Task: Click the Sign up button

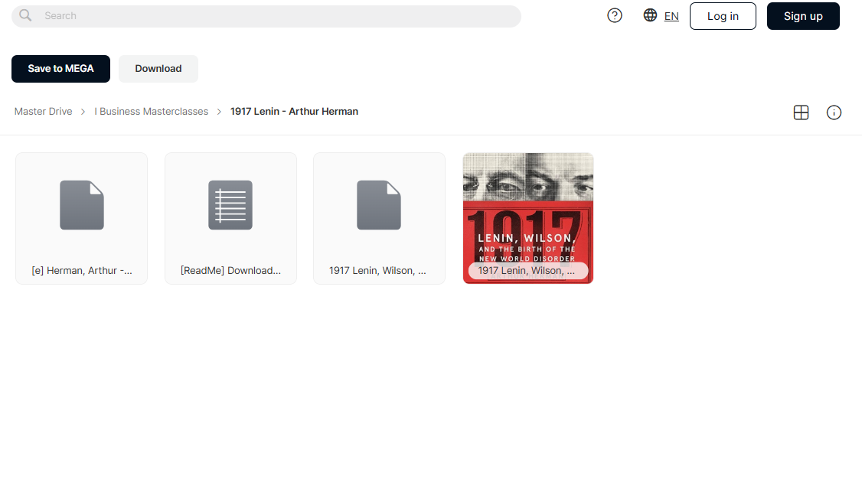Action: coord(803,16)
